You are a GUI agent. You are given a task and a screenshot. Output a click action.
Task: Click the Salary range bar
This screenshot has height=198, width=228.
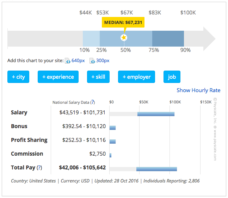click(156, 114)
